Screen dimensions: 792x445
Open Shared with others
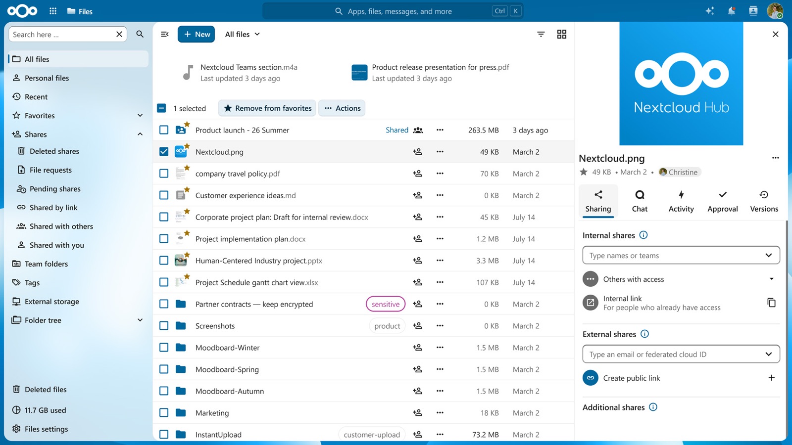(x=81, y=226)
